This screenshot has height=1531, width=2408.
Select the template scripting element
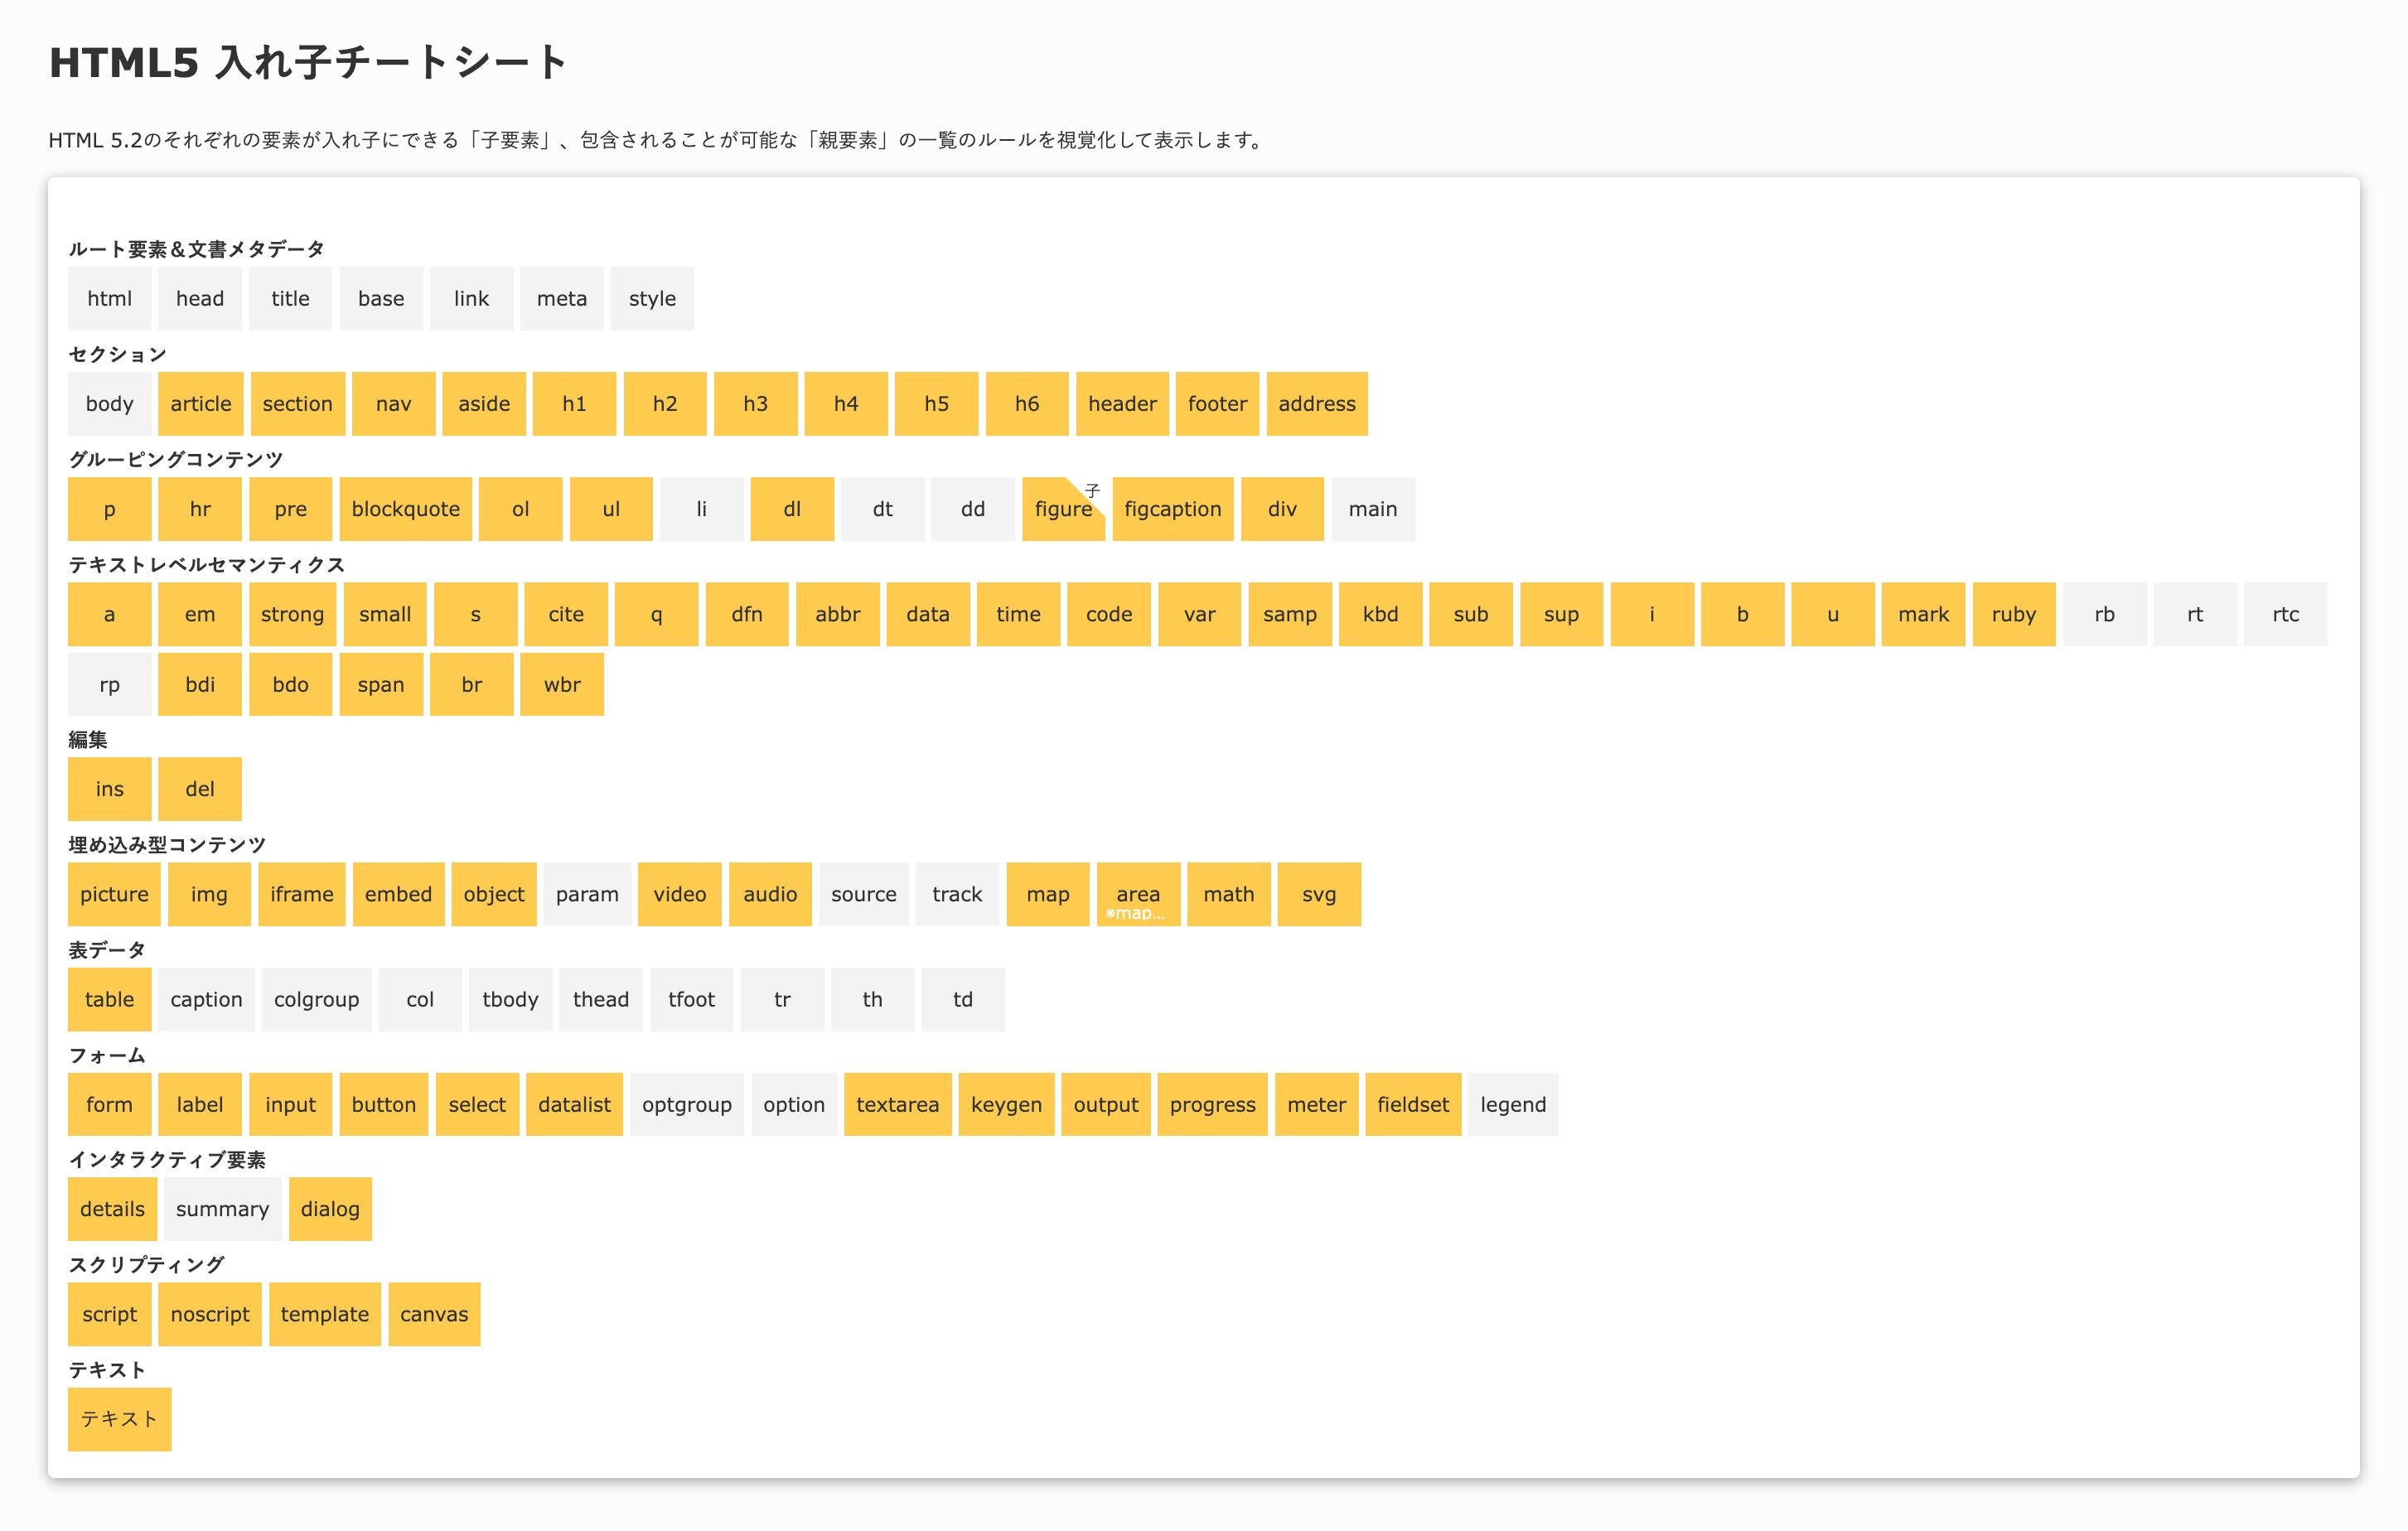tap(324, 1314)
